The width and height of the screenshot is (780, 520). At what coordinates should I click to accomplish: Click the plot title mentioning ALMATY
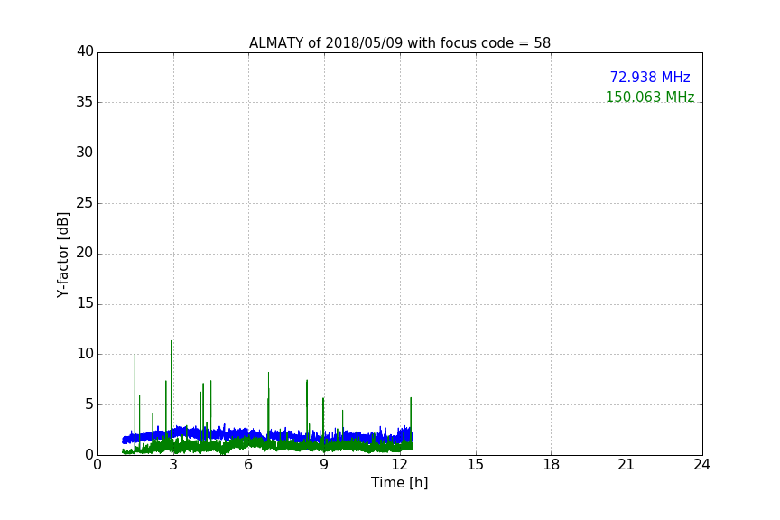click(x=399, y=43)
